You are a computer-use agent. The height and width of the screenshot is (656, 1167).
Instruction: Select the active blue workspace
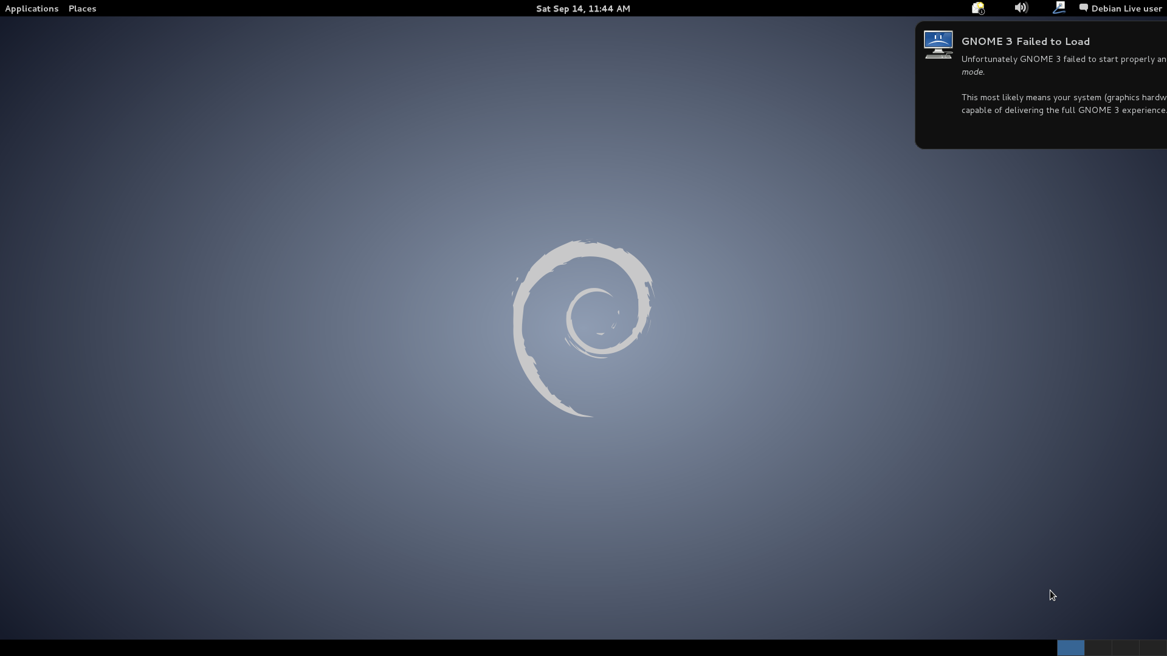pyautogui.click(x=1070, y=647)
